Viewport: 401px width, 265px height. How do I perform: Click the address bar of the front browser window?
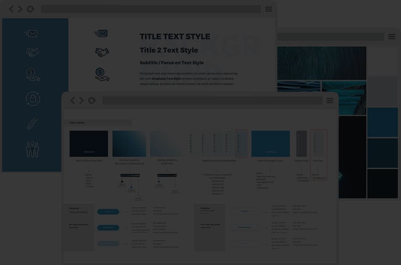(x=212, y=101)
